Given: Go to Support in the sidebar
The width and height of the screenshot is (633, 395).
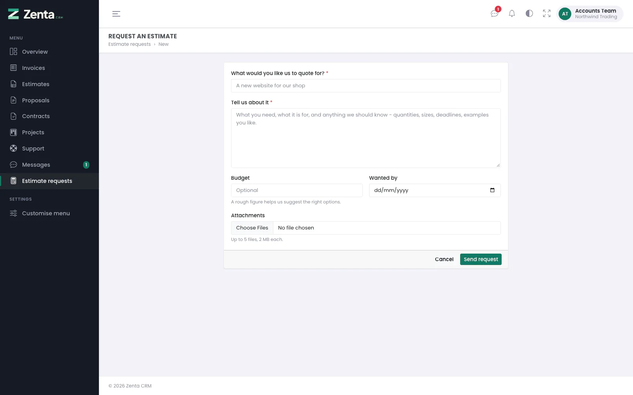Looking at the screenshot, I should point(49,149).
